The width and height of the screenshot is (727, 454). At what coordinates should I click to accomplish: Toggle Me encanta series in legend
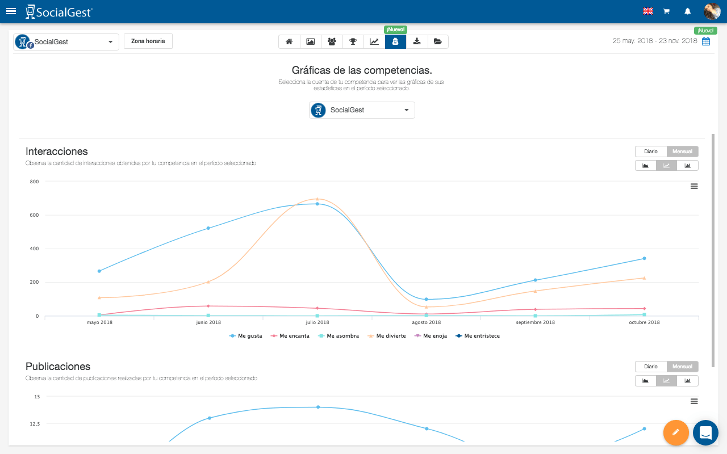[x=290, y=336]
